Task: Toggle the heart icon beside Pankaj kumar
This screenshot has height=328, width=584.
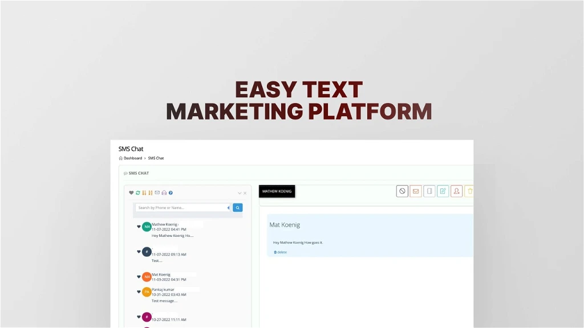Action: tap(137, 292)
